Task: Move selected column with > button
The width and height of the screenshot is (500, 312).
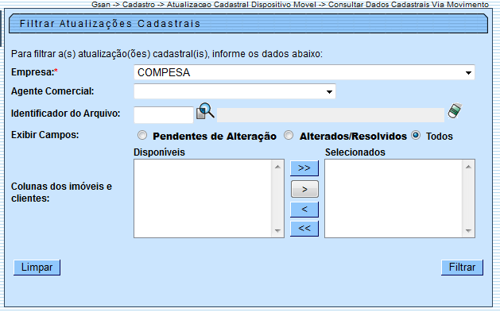Action: coord(304,190)
